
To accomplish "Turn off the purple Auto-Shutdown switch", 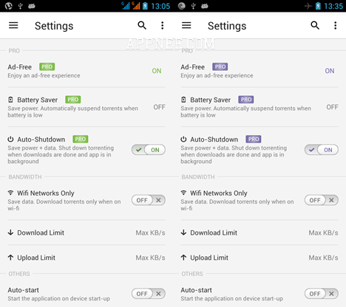I will 322,150.
